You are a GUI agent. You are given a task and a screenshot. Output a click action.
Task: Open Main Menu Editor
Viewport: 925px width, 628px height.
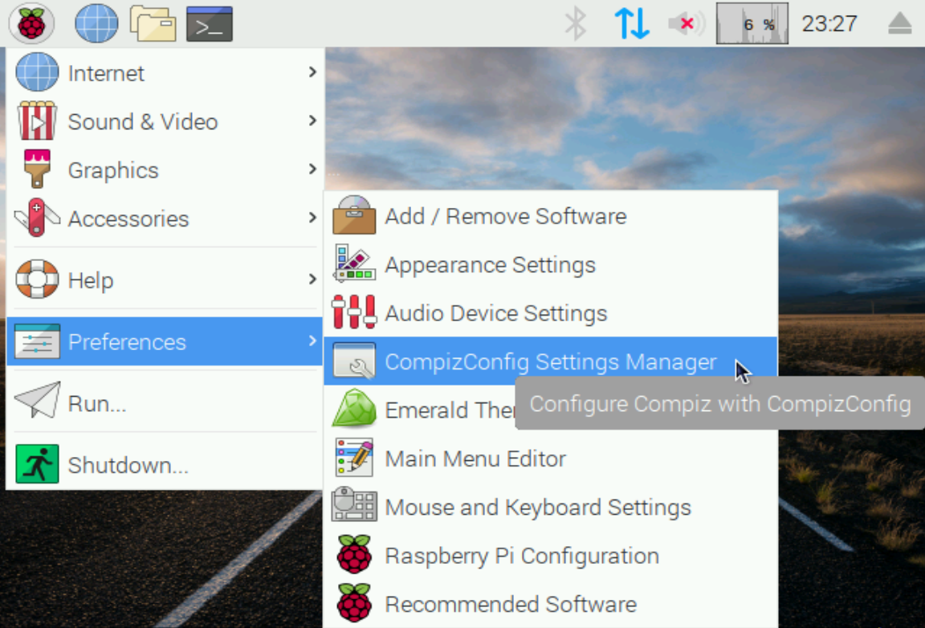tap(550, 458)
